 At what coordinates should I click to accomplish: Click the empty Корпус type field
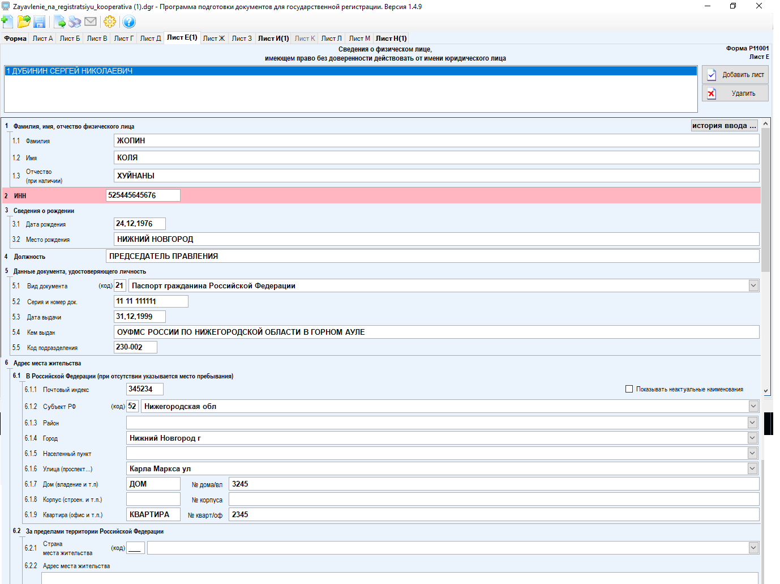tap(153, 499)
